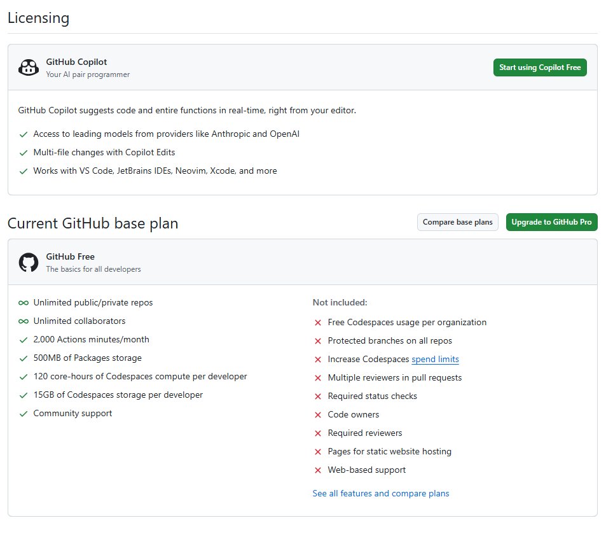Click '15GB of Codespaces storage per developer' text

(118, 395)
